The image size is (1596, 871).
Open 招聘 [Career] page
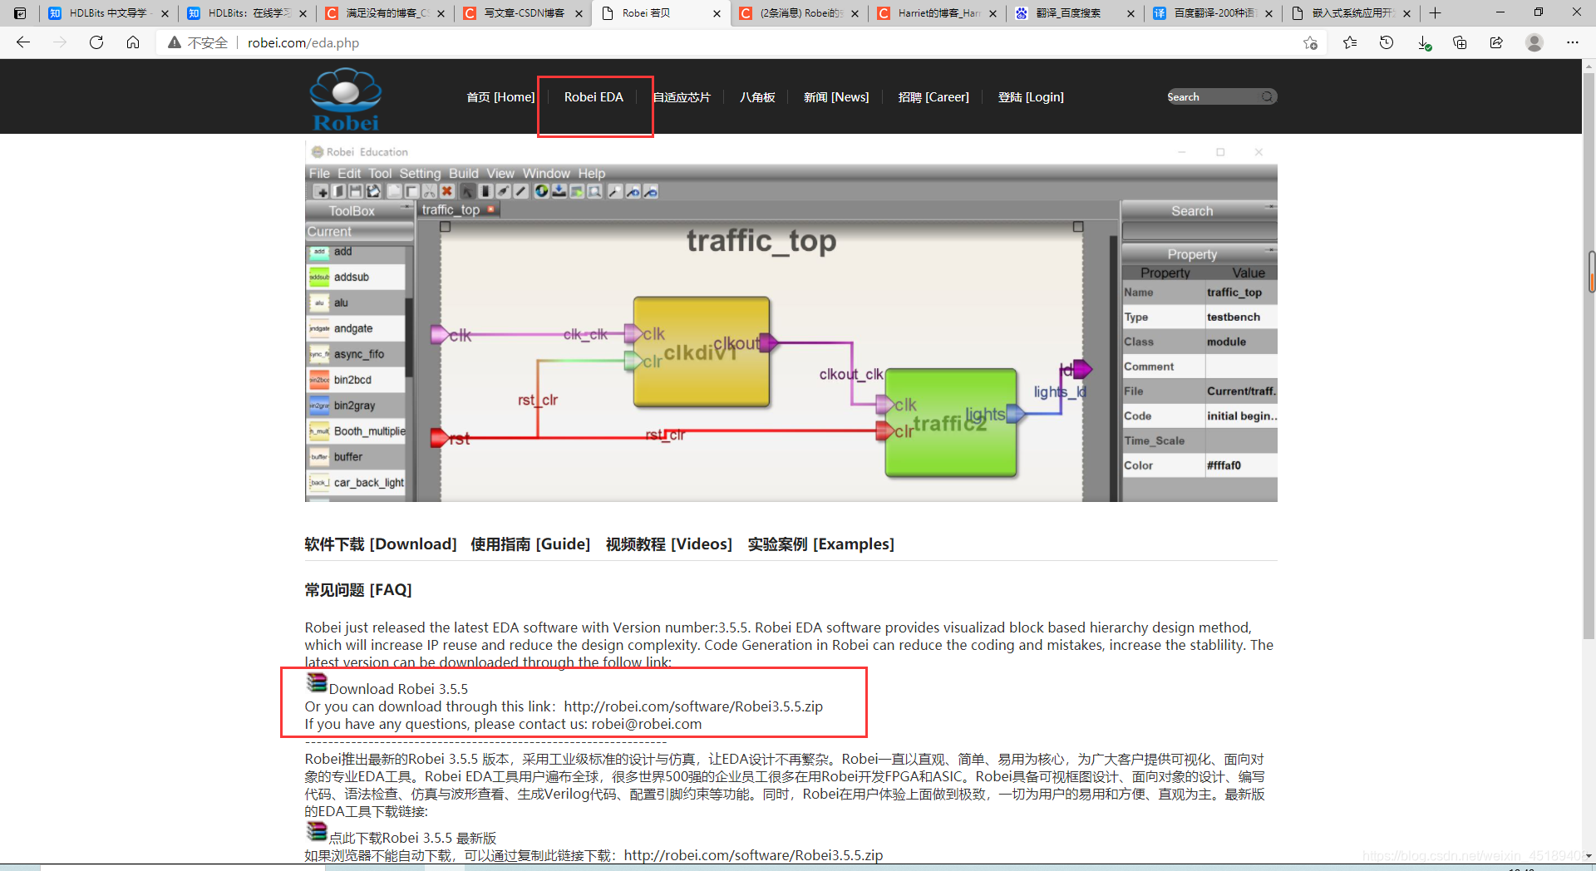tap(933, 97)
